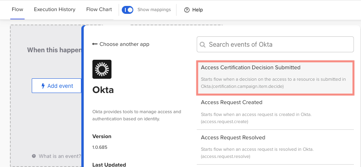Click the magnifier icon in the search box

(x=203, y=45)
